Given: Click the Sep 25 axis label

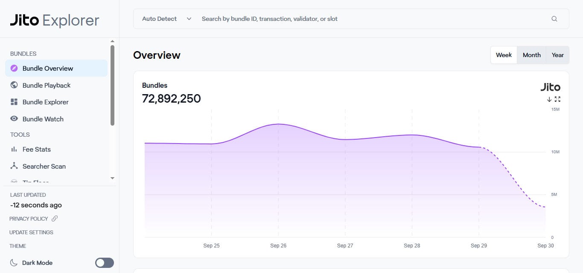Looking at the screenshot, I should 211,245.
